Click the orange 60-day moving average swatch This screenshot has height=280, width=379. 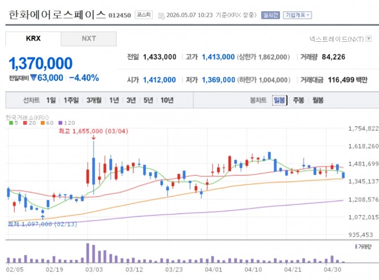pos(43,123)
